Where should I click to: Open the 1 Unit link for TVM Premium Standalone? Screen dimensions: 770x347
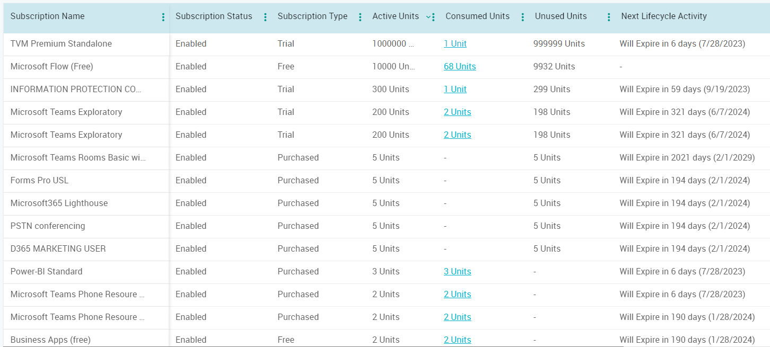coord(455,43)
